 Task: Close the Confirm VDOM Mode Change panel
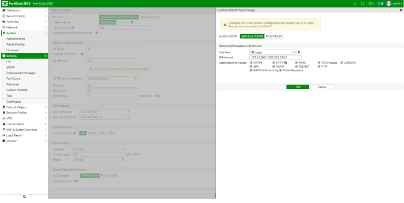pyautogui.click(x=401, y=10)
